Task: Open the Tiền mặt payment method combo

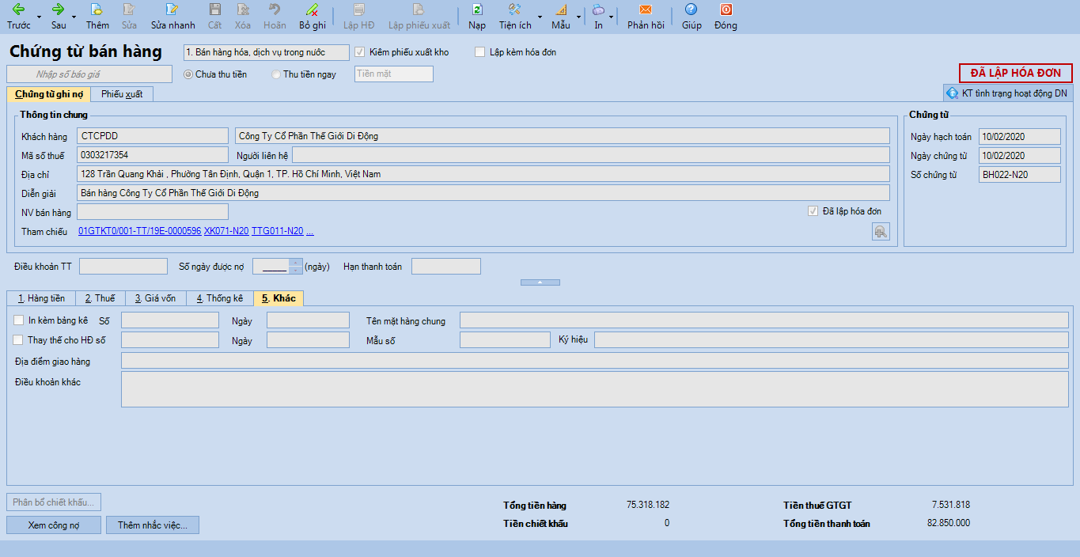Action: 394,74
